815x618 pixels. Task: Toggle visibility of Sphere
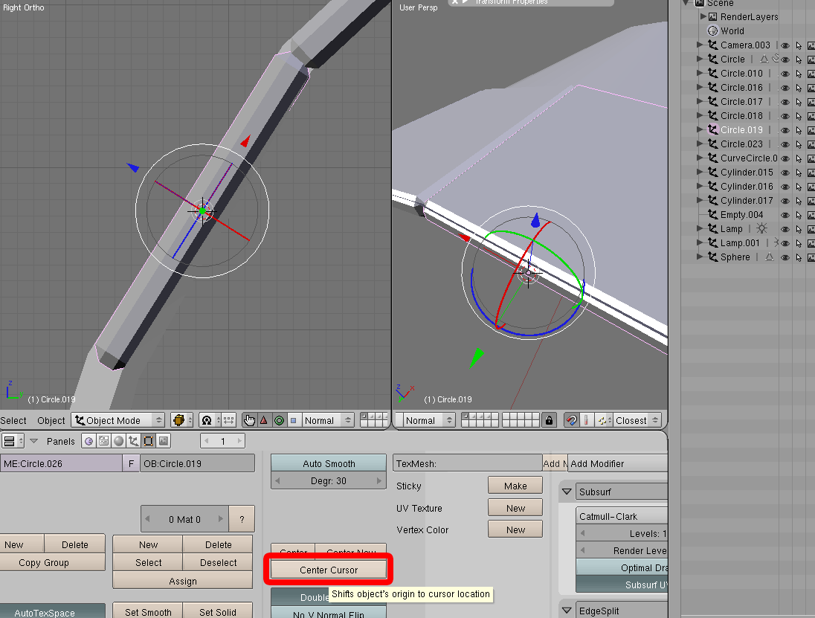pyautogui.click(x=785, y=257)
